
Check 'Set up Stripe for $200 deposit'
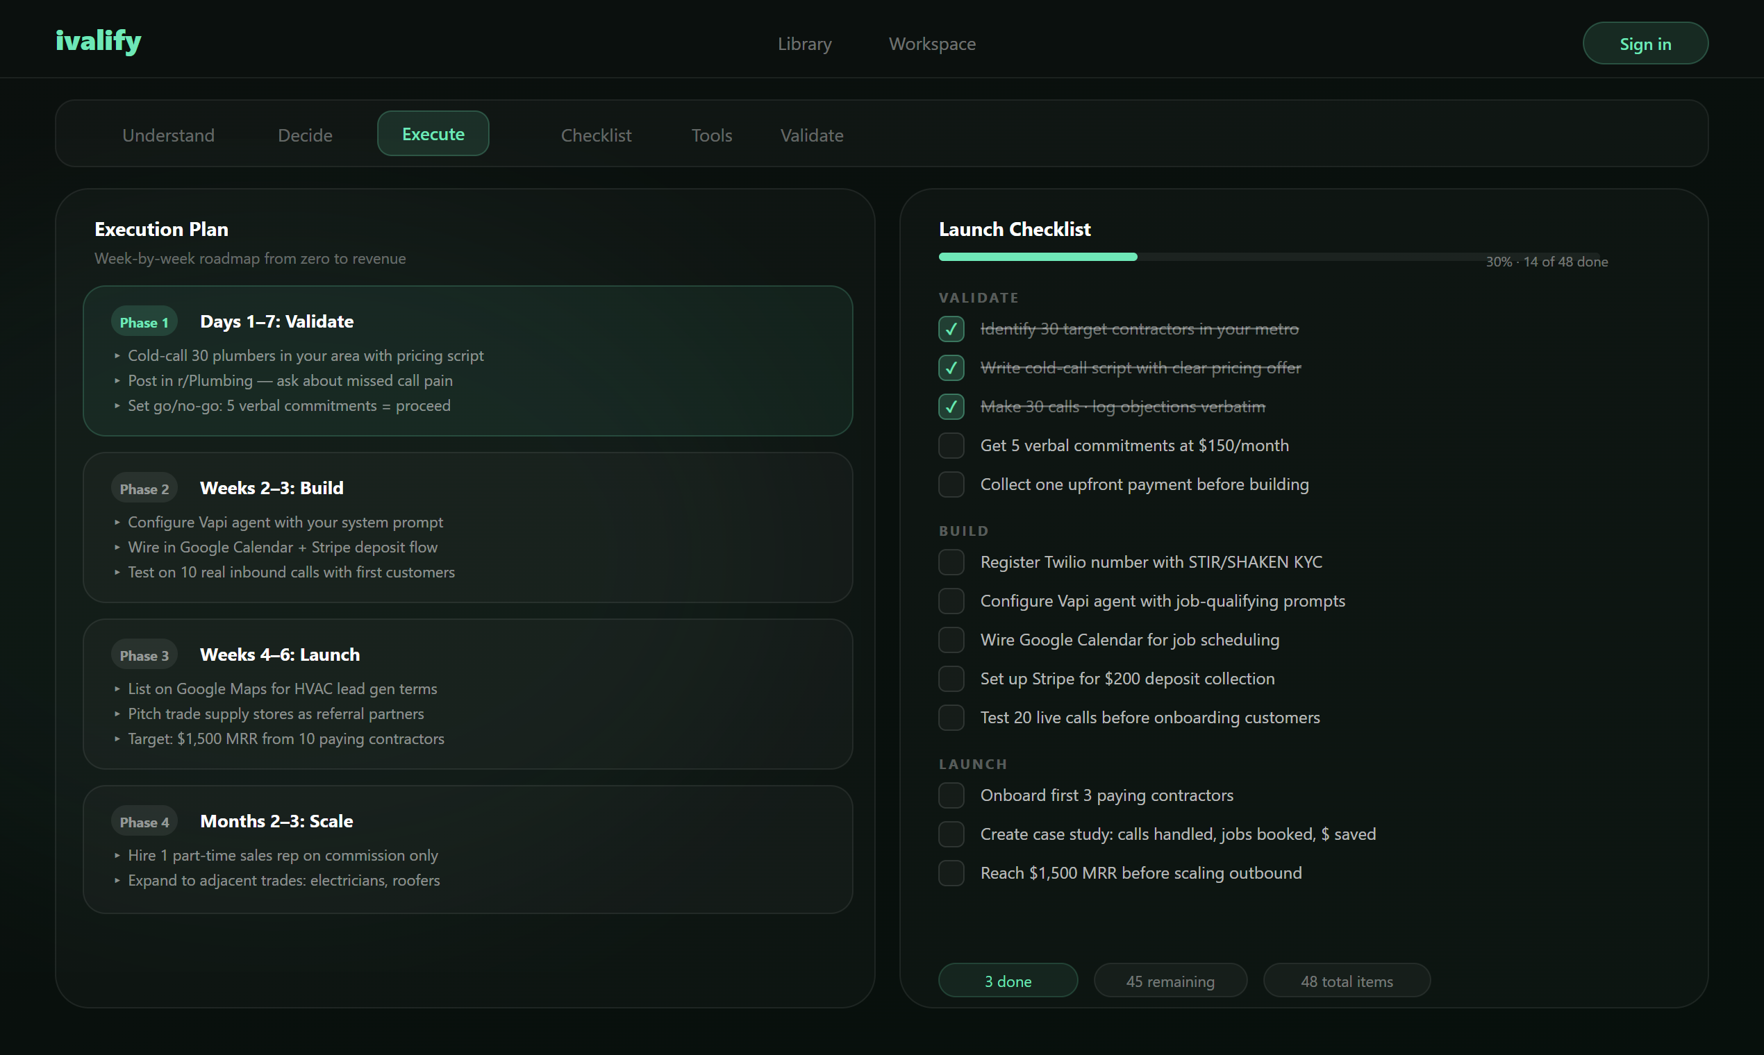click(x=951, y=679)
